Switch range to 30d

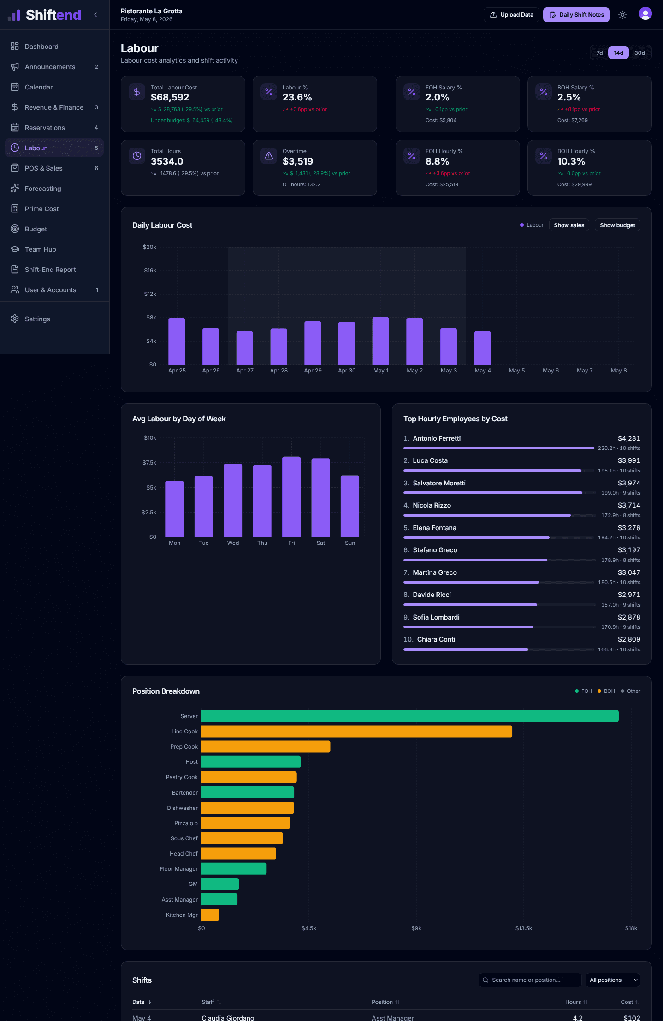[x=639, y=53]
